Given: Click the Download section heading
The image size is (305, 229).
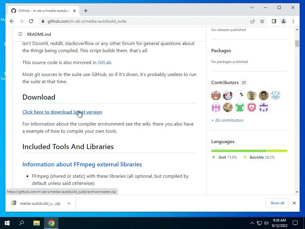Looking at the screenshot, I should [39, 97].
